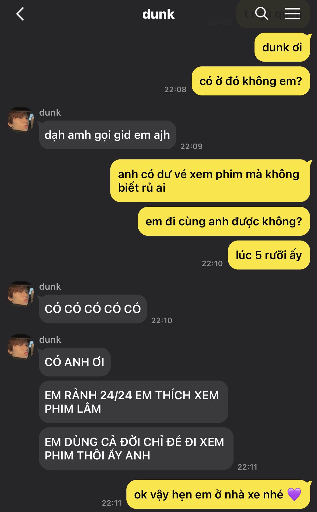Tap dunk's avatar beside 'dạh amh gọi' message

[21, 120]
